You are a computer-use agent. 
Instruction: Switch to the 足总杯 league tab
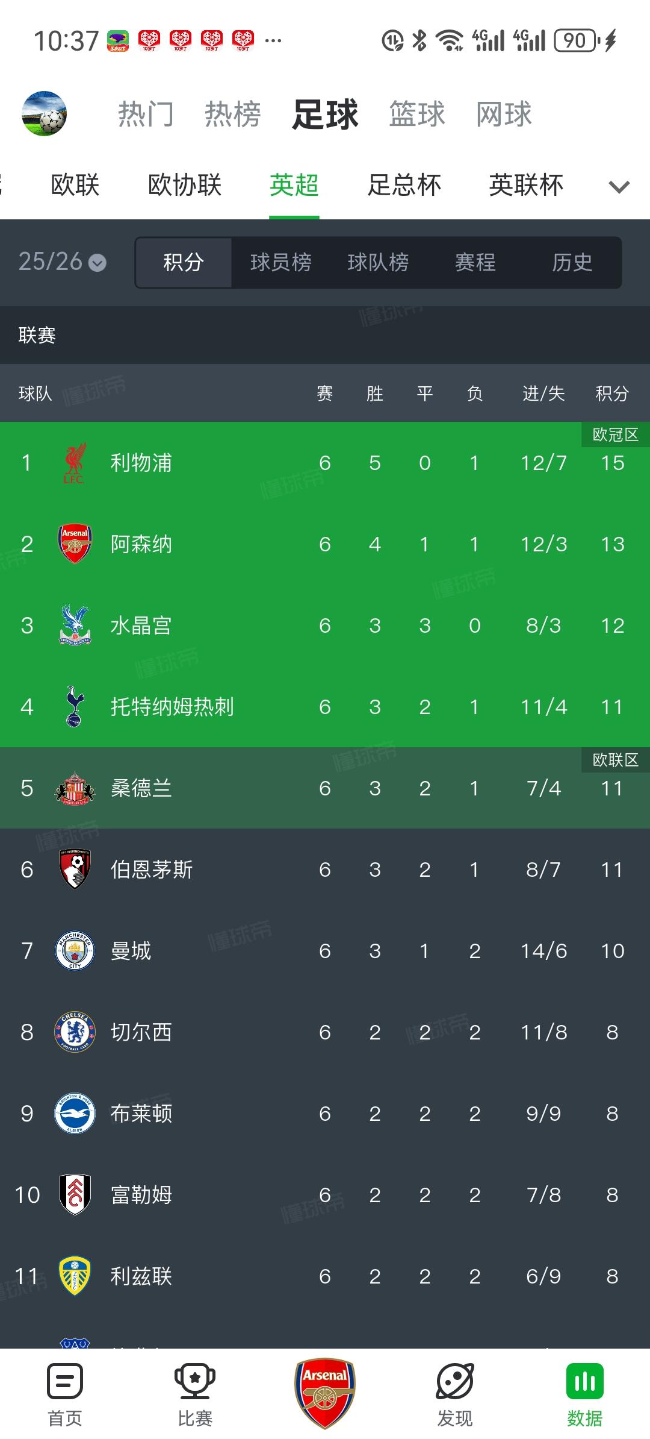coord(404,185)
